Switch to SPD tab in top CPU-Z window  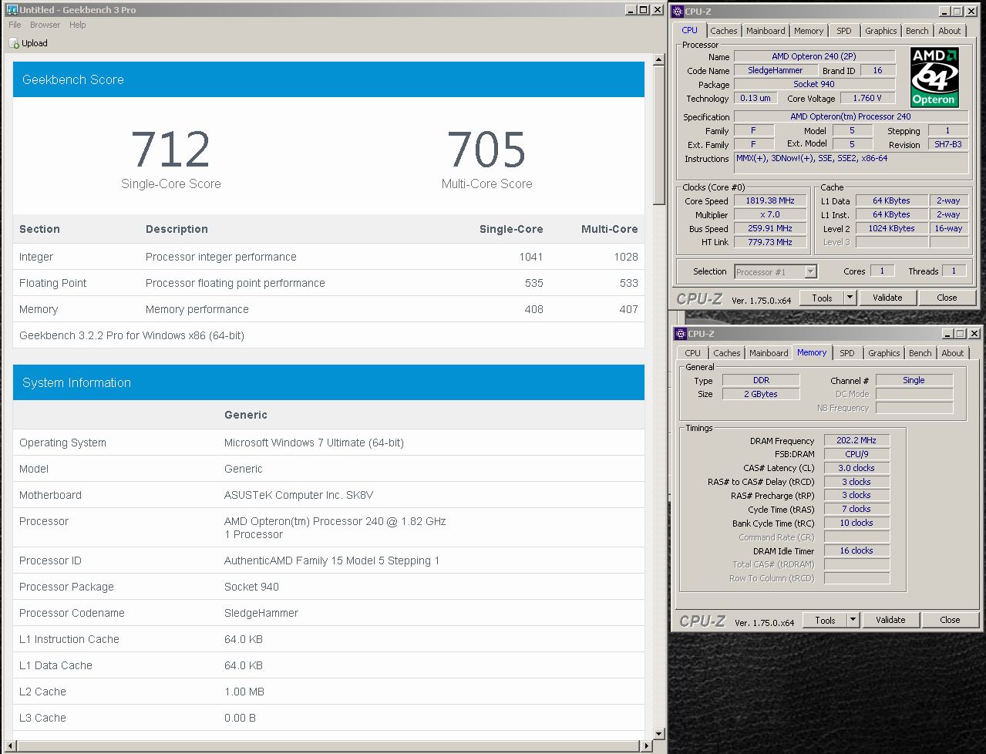coord(844,32)
